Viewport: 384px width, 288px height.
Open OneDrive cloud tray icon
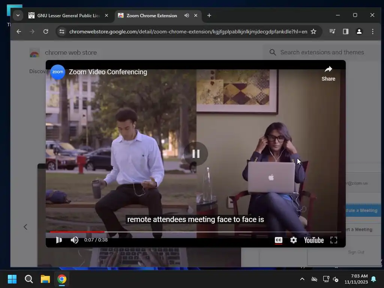(x=314, y=279)
